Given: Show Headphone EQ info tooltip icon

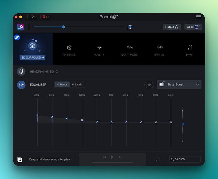Looking at the screenshot, I should pyautogui.click(x=57, y=71).
